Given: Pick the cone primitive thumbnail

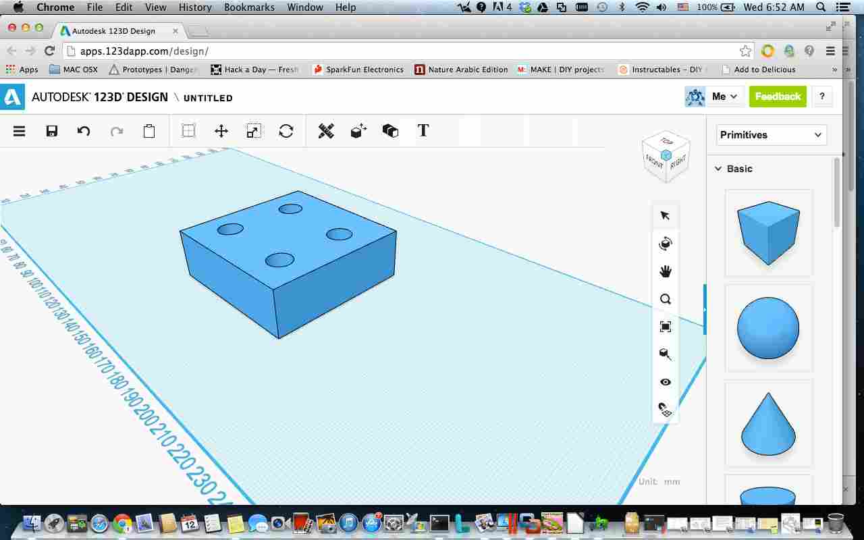Looking at the screenshot, I should (769, 423).
